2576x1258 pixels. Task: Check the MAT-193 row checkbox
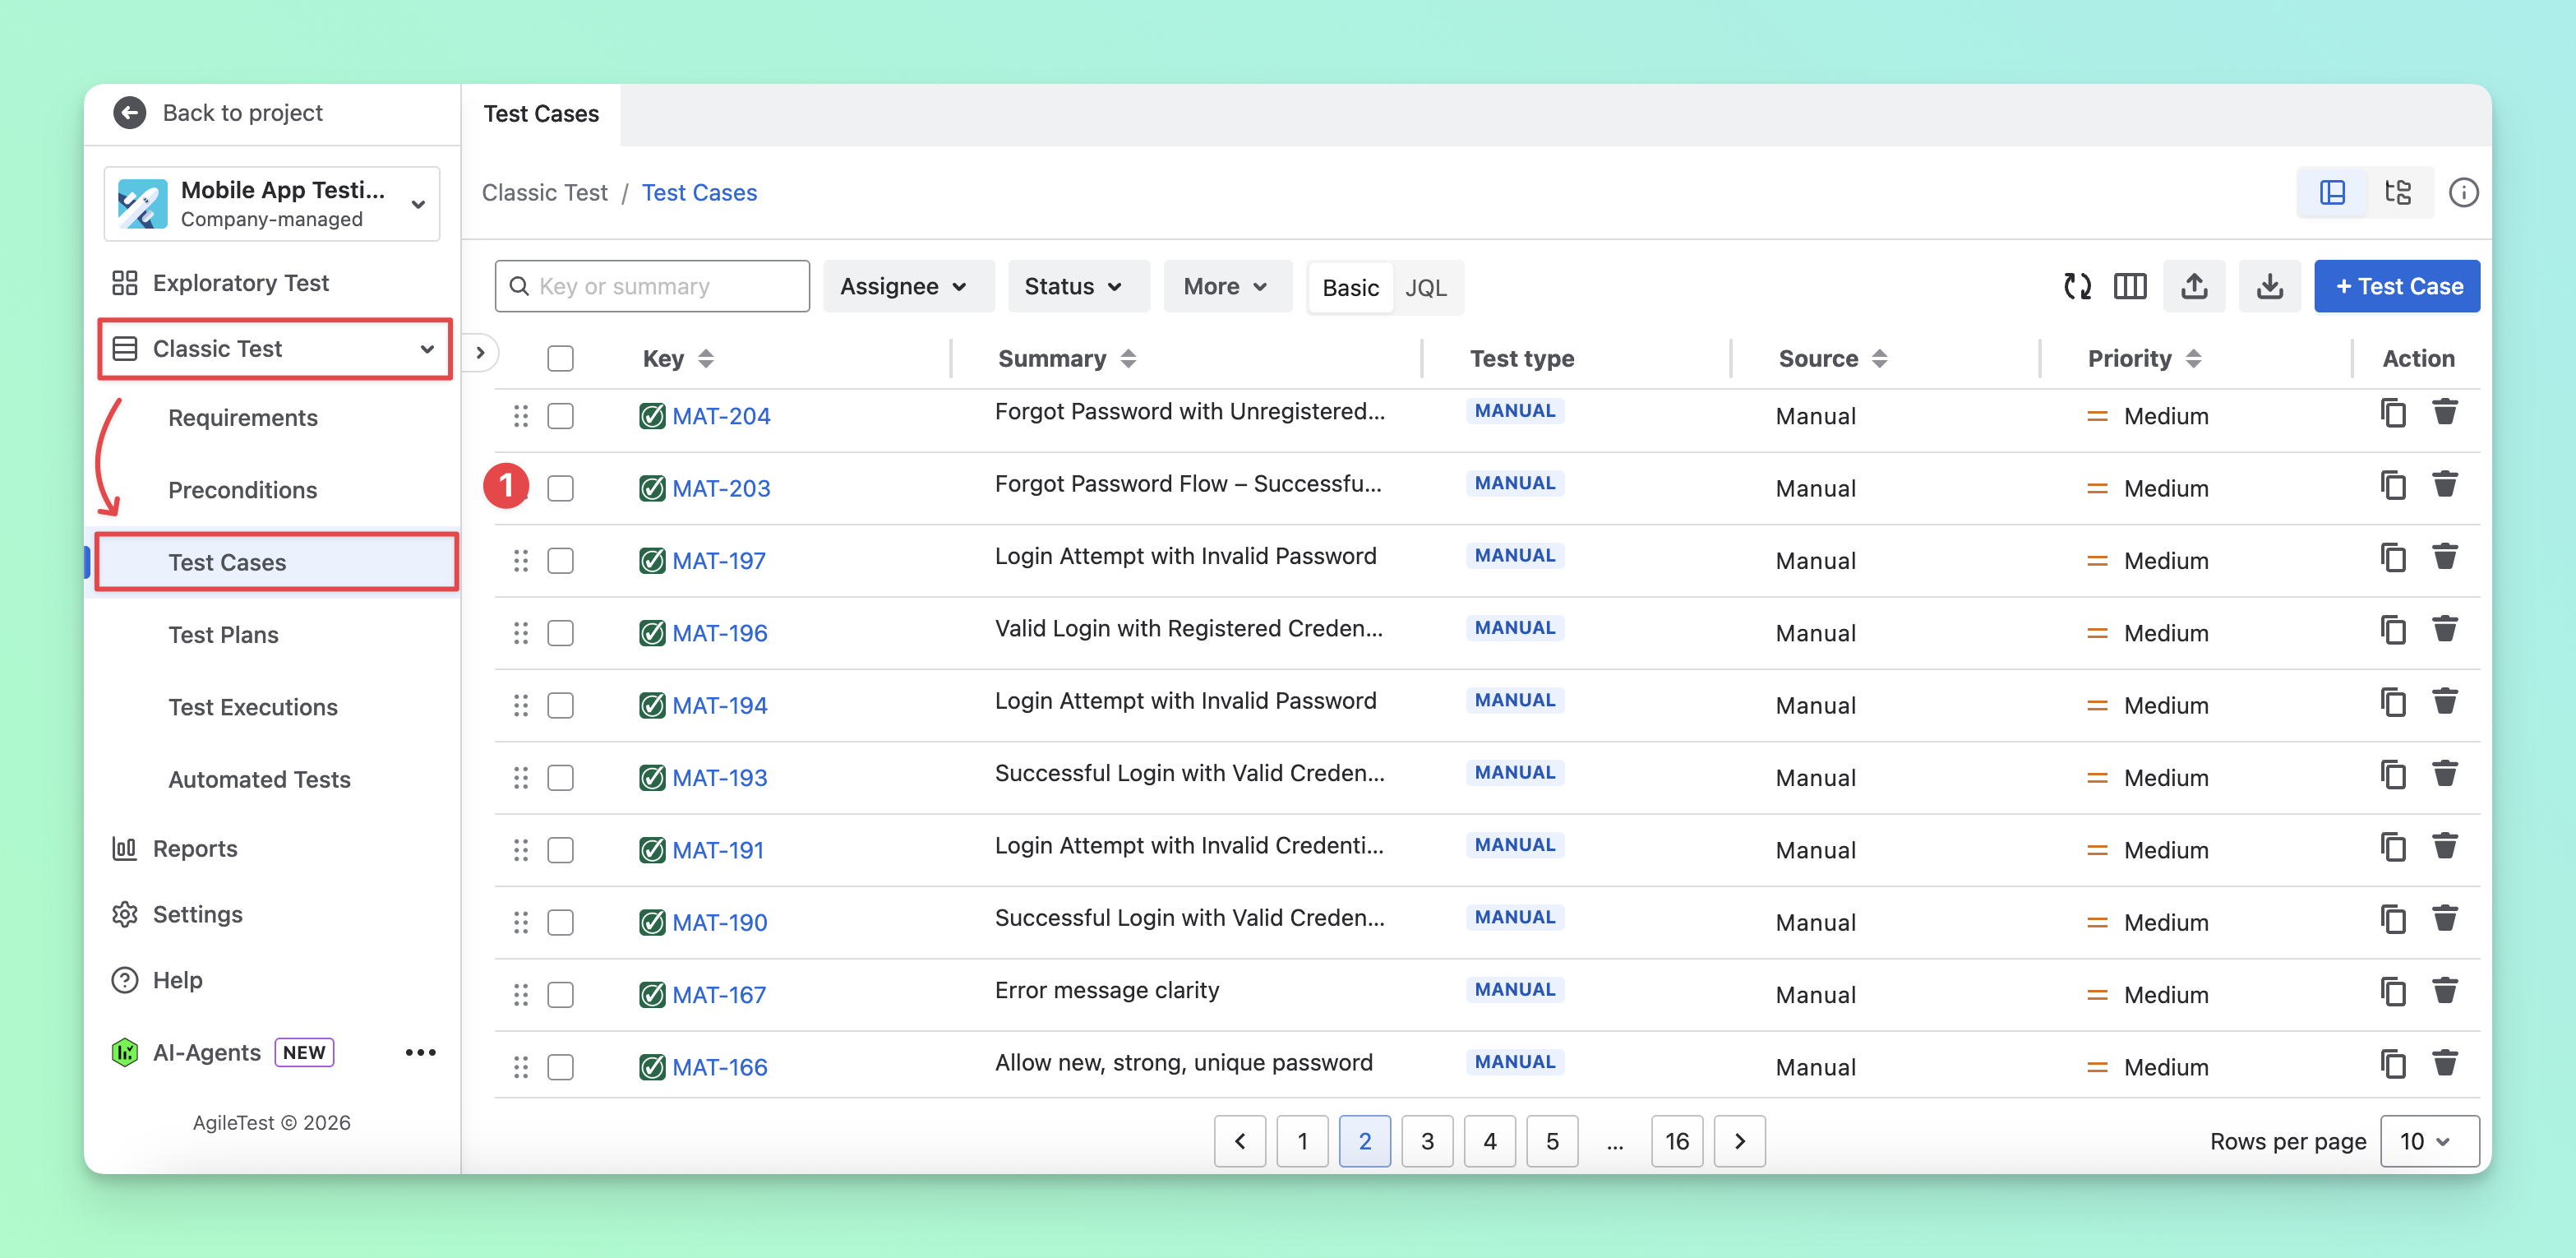tap(560, 777)
